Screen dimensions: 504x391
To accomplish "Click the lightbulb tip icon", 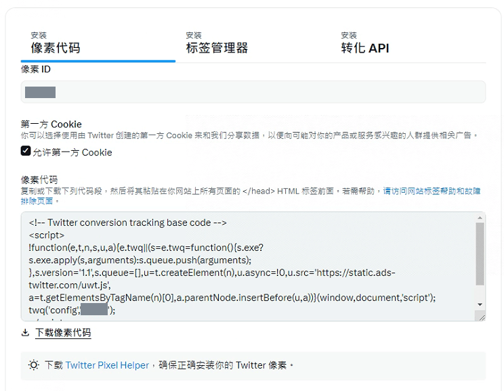I will click(x=33, y=365).
